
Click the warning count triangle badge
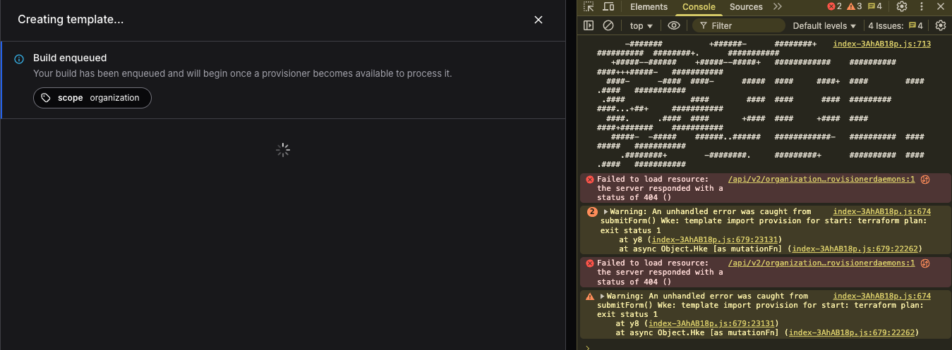tap(855, 7)
